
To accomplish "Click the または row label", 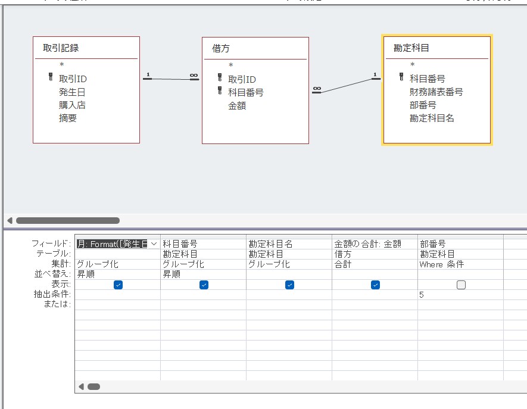I will coord(57,304).
